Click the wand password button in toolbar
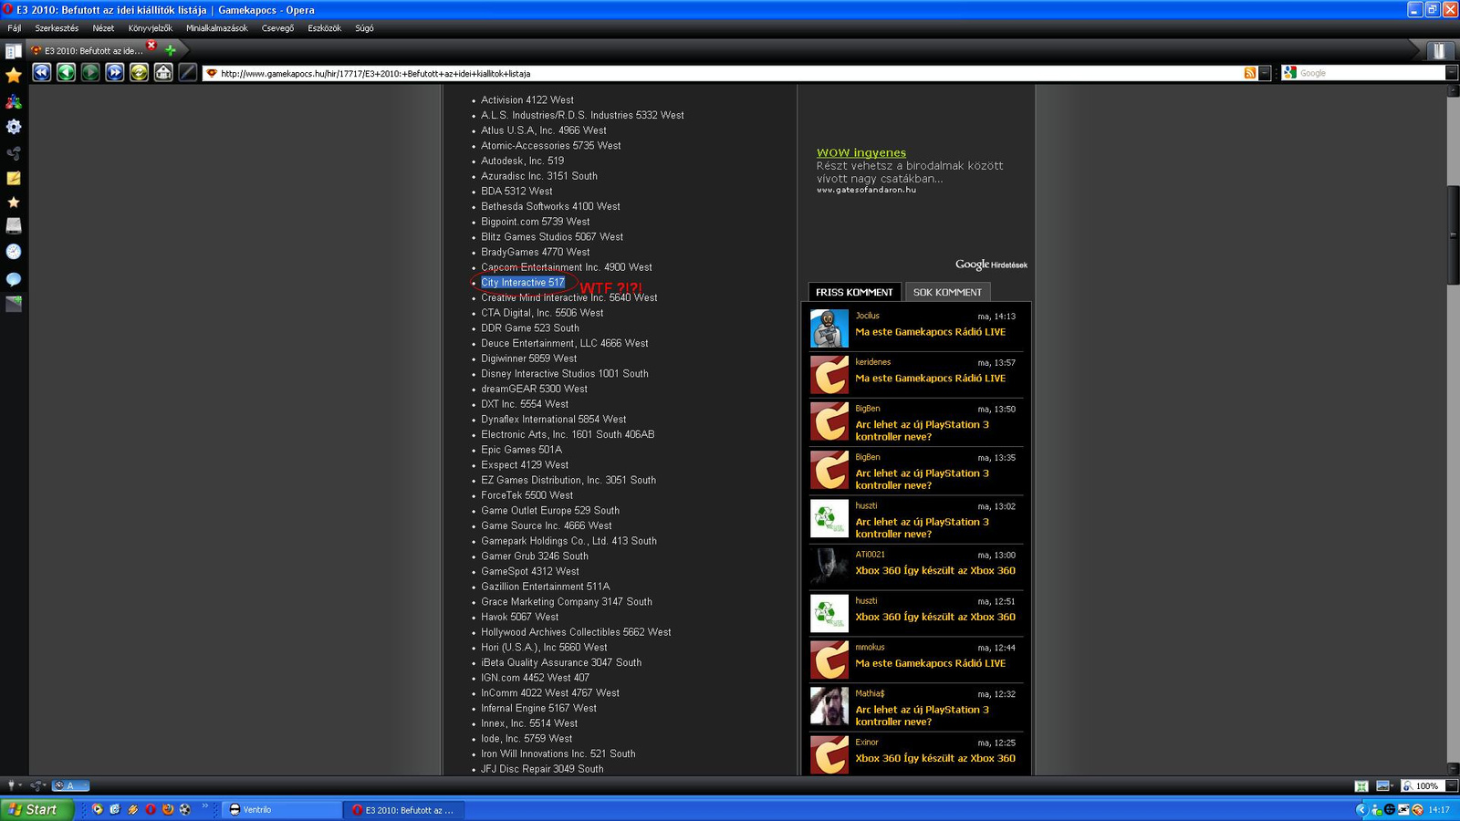 (188, 72)
